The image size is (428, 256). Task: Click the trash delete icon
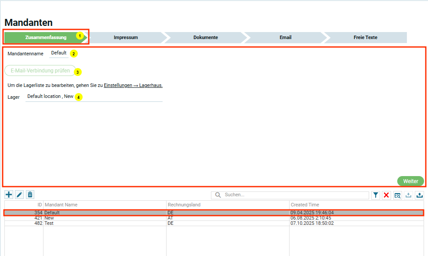(x=30, y=195)
